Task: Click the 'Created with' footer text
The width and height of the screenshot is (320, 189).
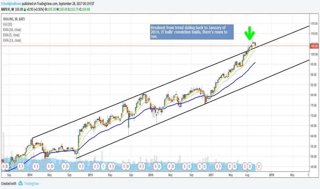Action: click(9, 184)
